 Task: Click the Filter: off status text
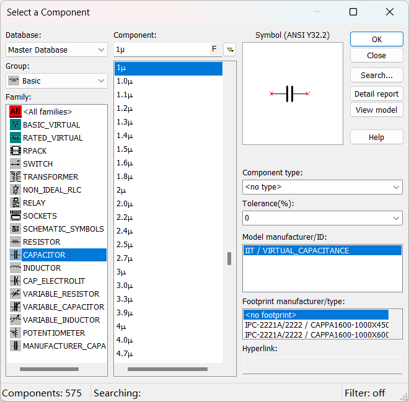point(364,393)
